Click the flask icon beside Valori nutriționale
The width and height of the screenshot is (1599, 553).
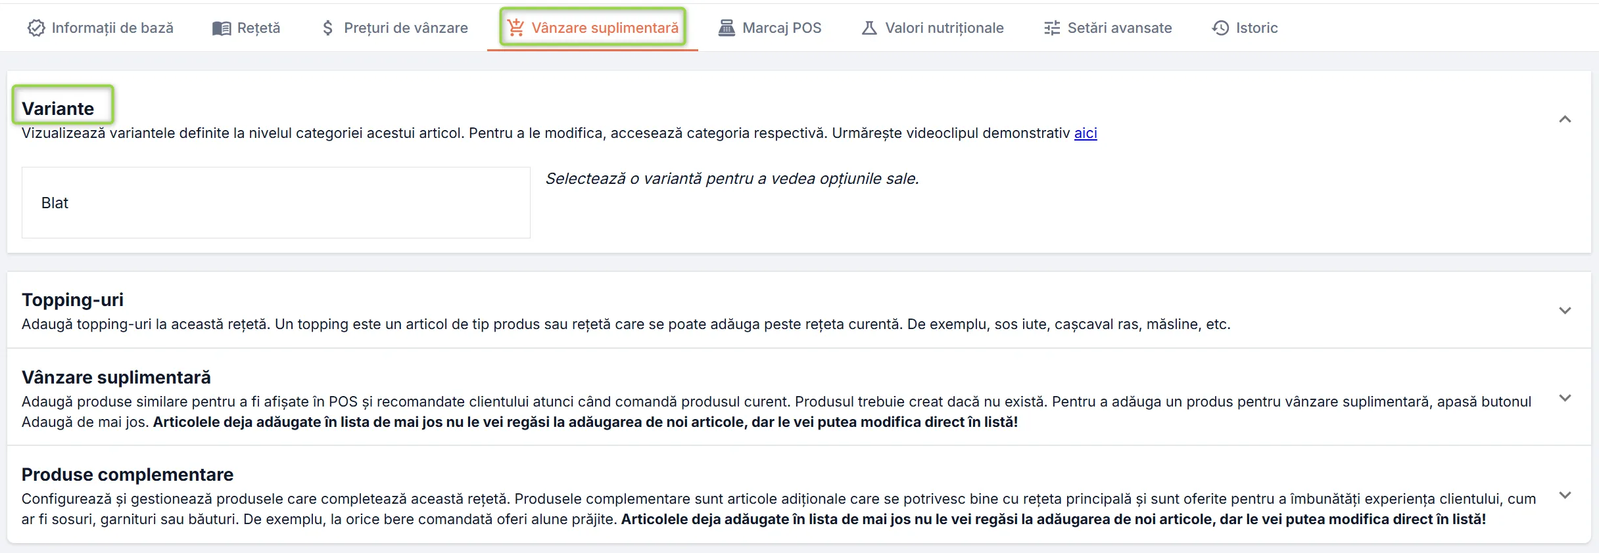(869, 28)
